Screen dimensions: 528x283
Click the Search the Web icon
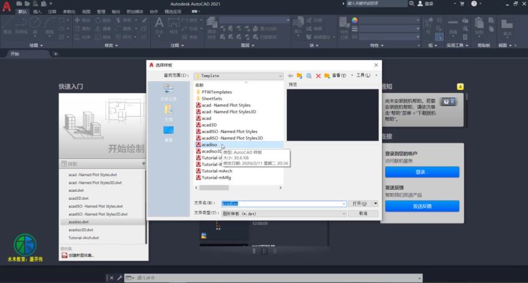tap(309, 76)
